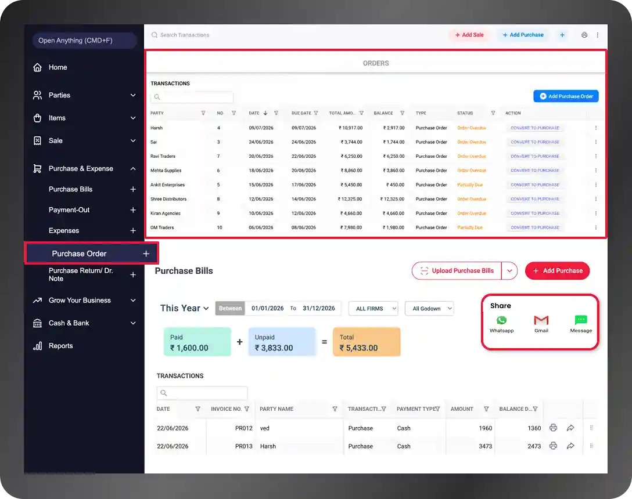Screen dimensions: 632x499
Task: Click Add Purchase in top bar
Action: pyautogui.click(x=523, y=35)
